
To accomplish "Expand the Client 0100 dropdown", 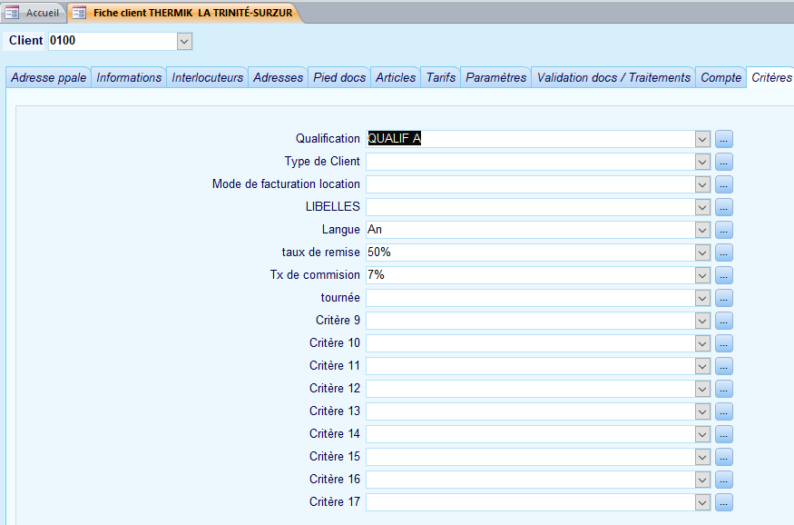I will 184,41.
